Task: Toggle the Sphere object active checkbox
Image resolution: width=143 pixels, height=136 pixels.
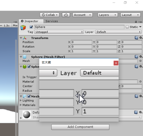Action: (31, 27)
